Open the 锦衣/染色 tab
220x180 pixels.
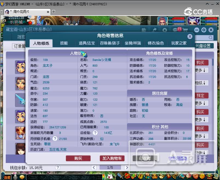click(x=156, y=43)
